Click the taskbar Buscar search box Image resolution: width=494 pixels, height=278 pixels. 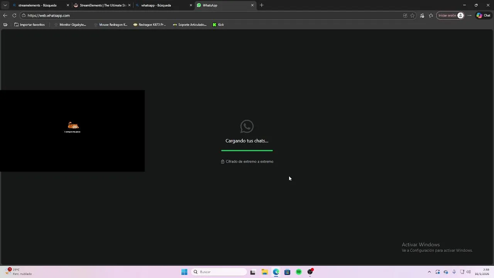pos(219,272)
